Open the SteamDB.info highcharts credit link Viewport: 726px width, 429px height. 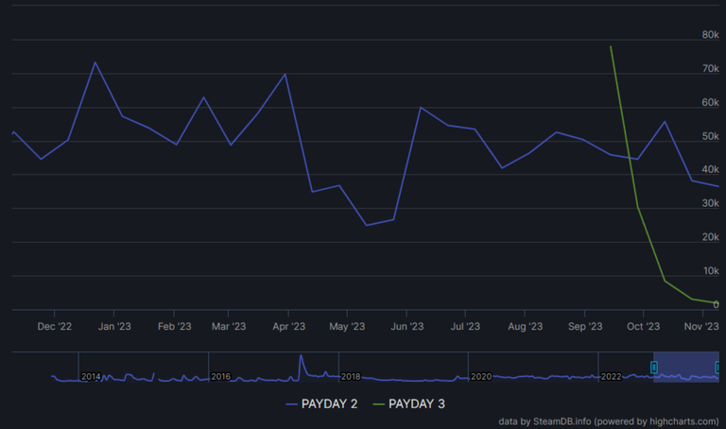(609, 421)
